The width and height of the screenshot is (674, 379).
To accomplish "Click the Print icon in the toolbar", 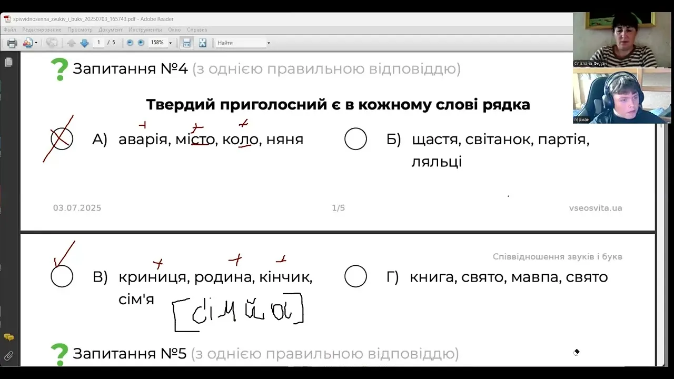I will [x=12, y=43].
